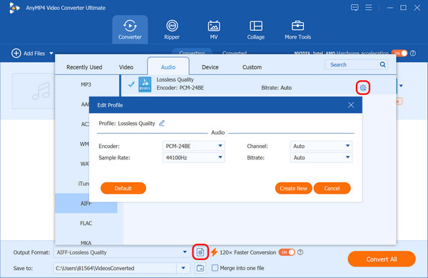This screenshot has width=428, height=278.
Task: Select AIFF in format list
Action: point(86,203)
